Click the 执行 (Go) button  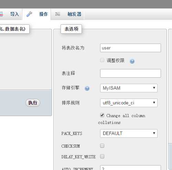33,103
